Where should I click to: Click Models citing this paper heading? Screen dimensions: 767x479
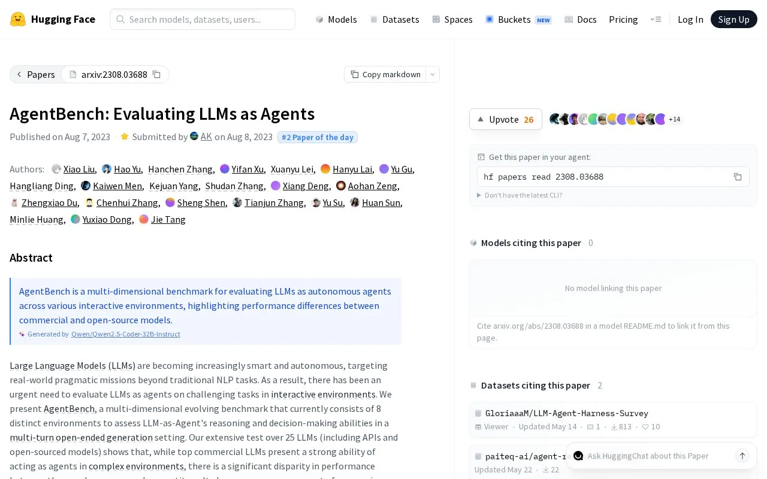point(531,242)
